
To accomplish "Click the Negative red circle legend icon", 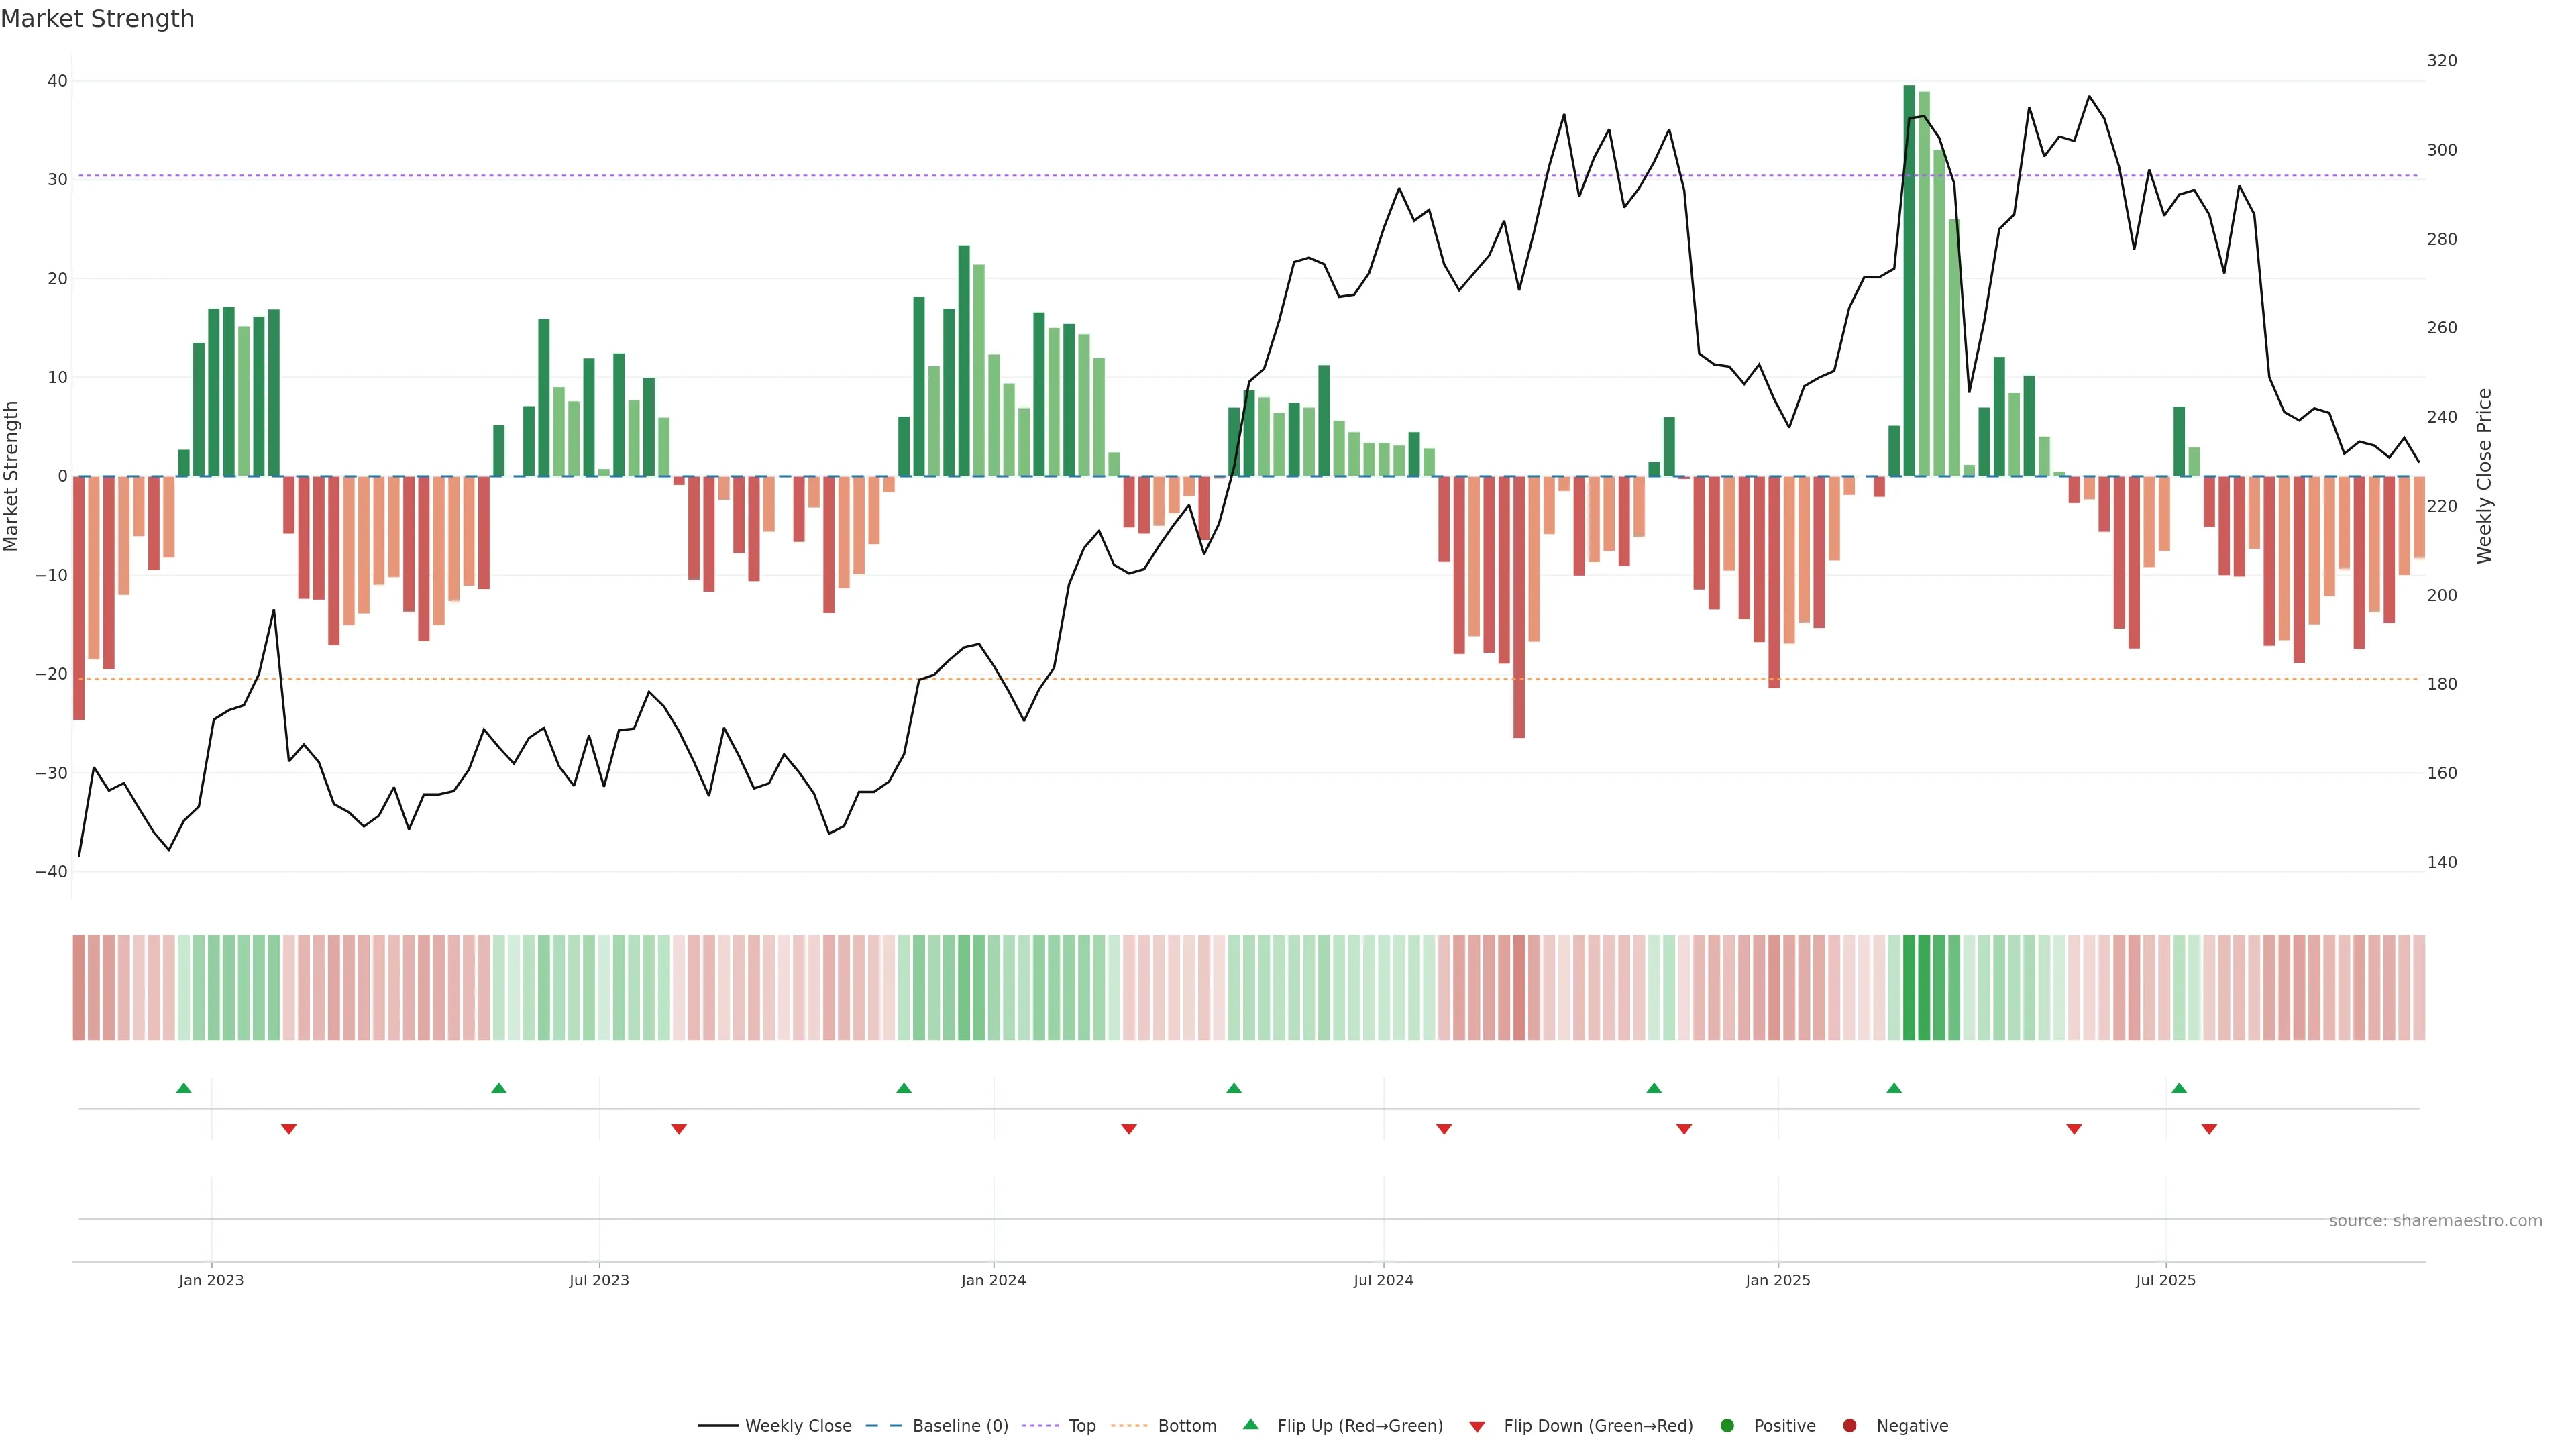I will point(1849,1425).
